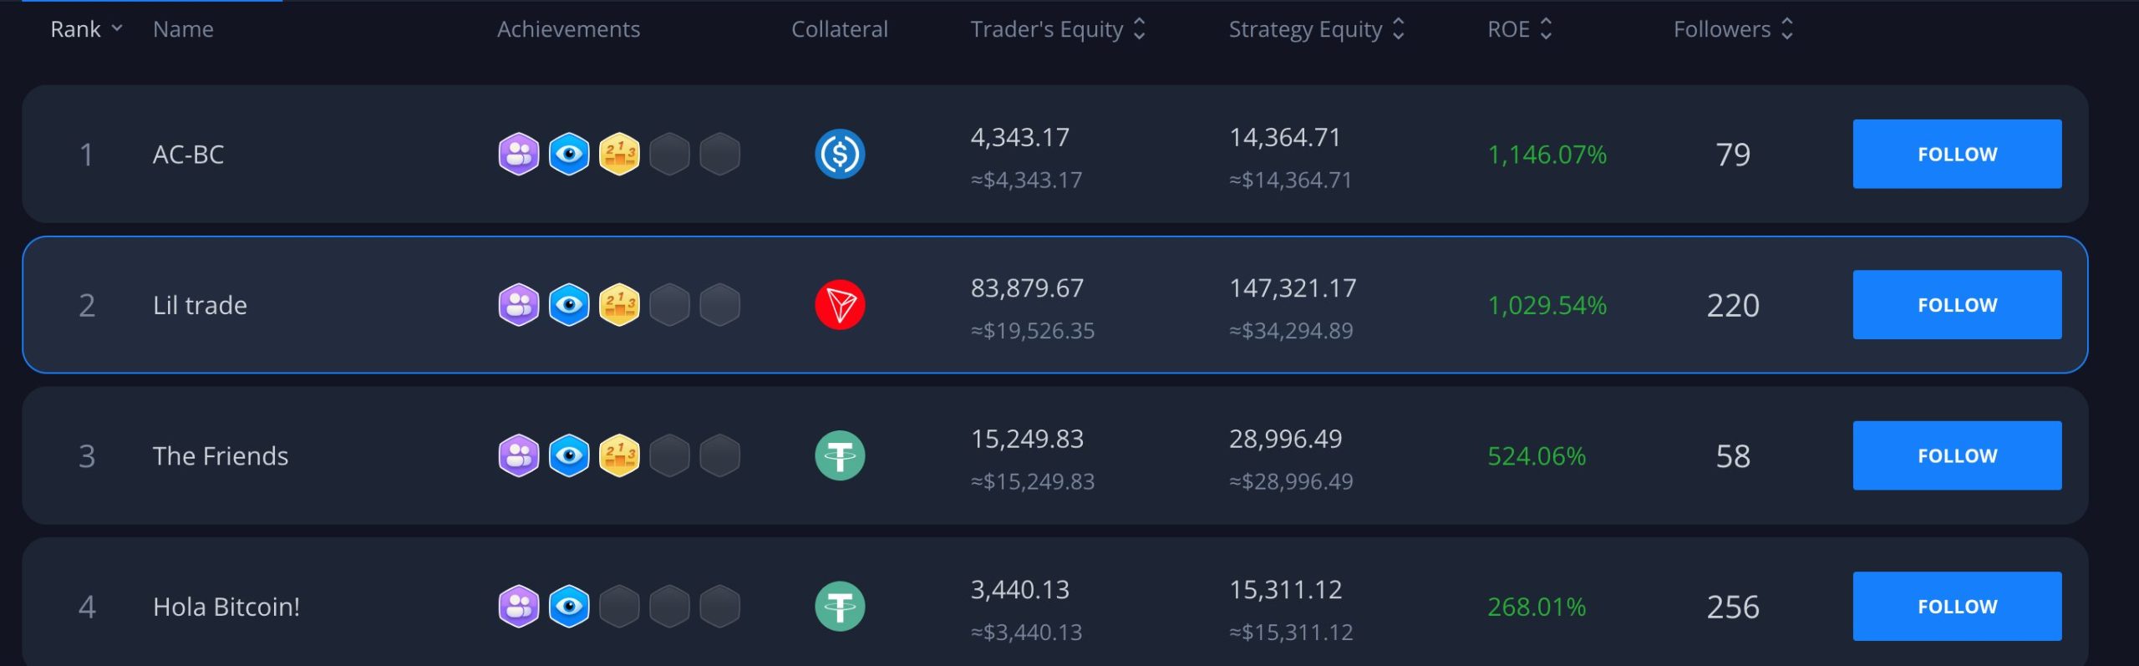This screenshot has width=2139, height=666.
Task: Click AC-BC's purple followers achievement badge
Action: point(519,155)
